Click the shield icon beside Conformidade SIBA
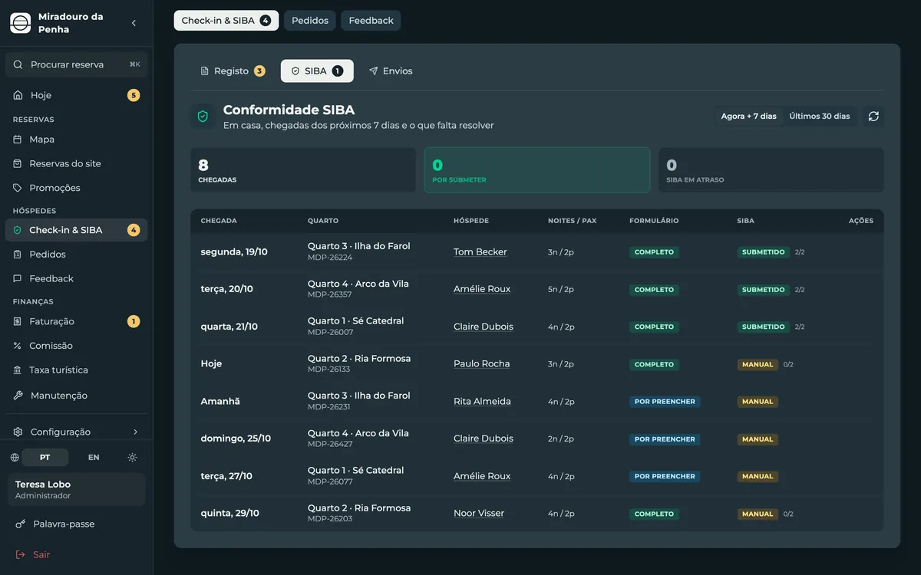The width and height of the screenshot is (921, 575). tap(203, 117)
